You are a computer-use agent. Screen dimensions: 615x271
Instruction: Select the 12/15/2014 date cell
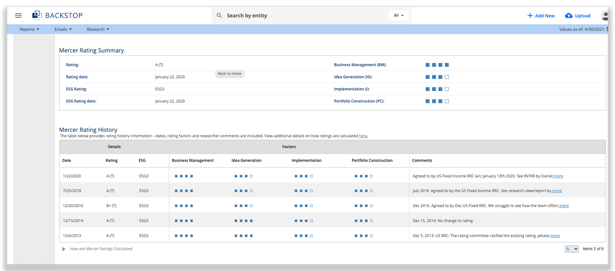73,221
